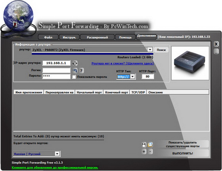The image size is (222, 171).
Task: Click the TCP/UDP column header
Action: click(x=138, y=92)
